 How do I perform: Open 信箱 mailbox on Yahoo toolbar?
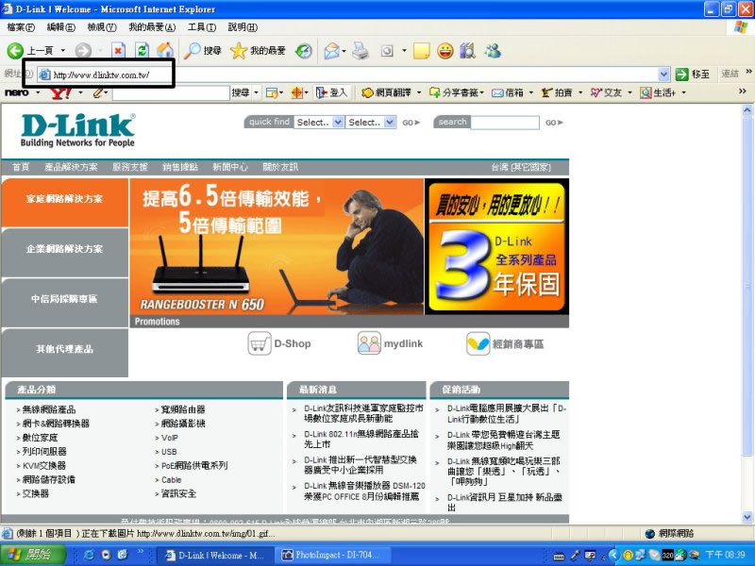pyautogui.click(x=508, y=92)
